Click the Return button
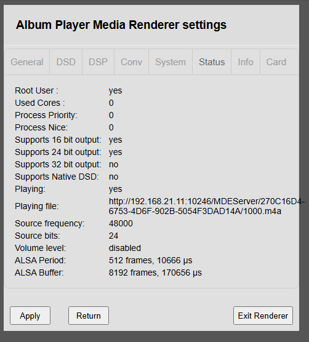309x342 pixels. [89, 316]
